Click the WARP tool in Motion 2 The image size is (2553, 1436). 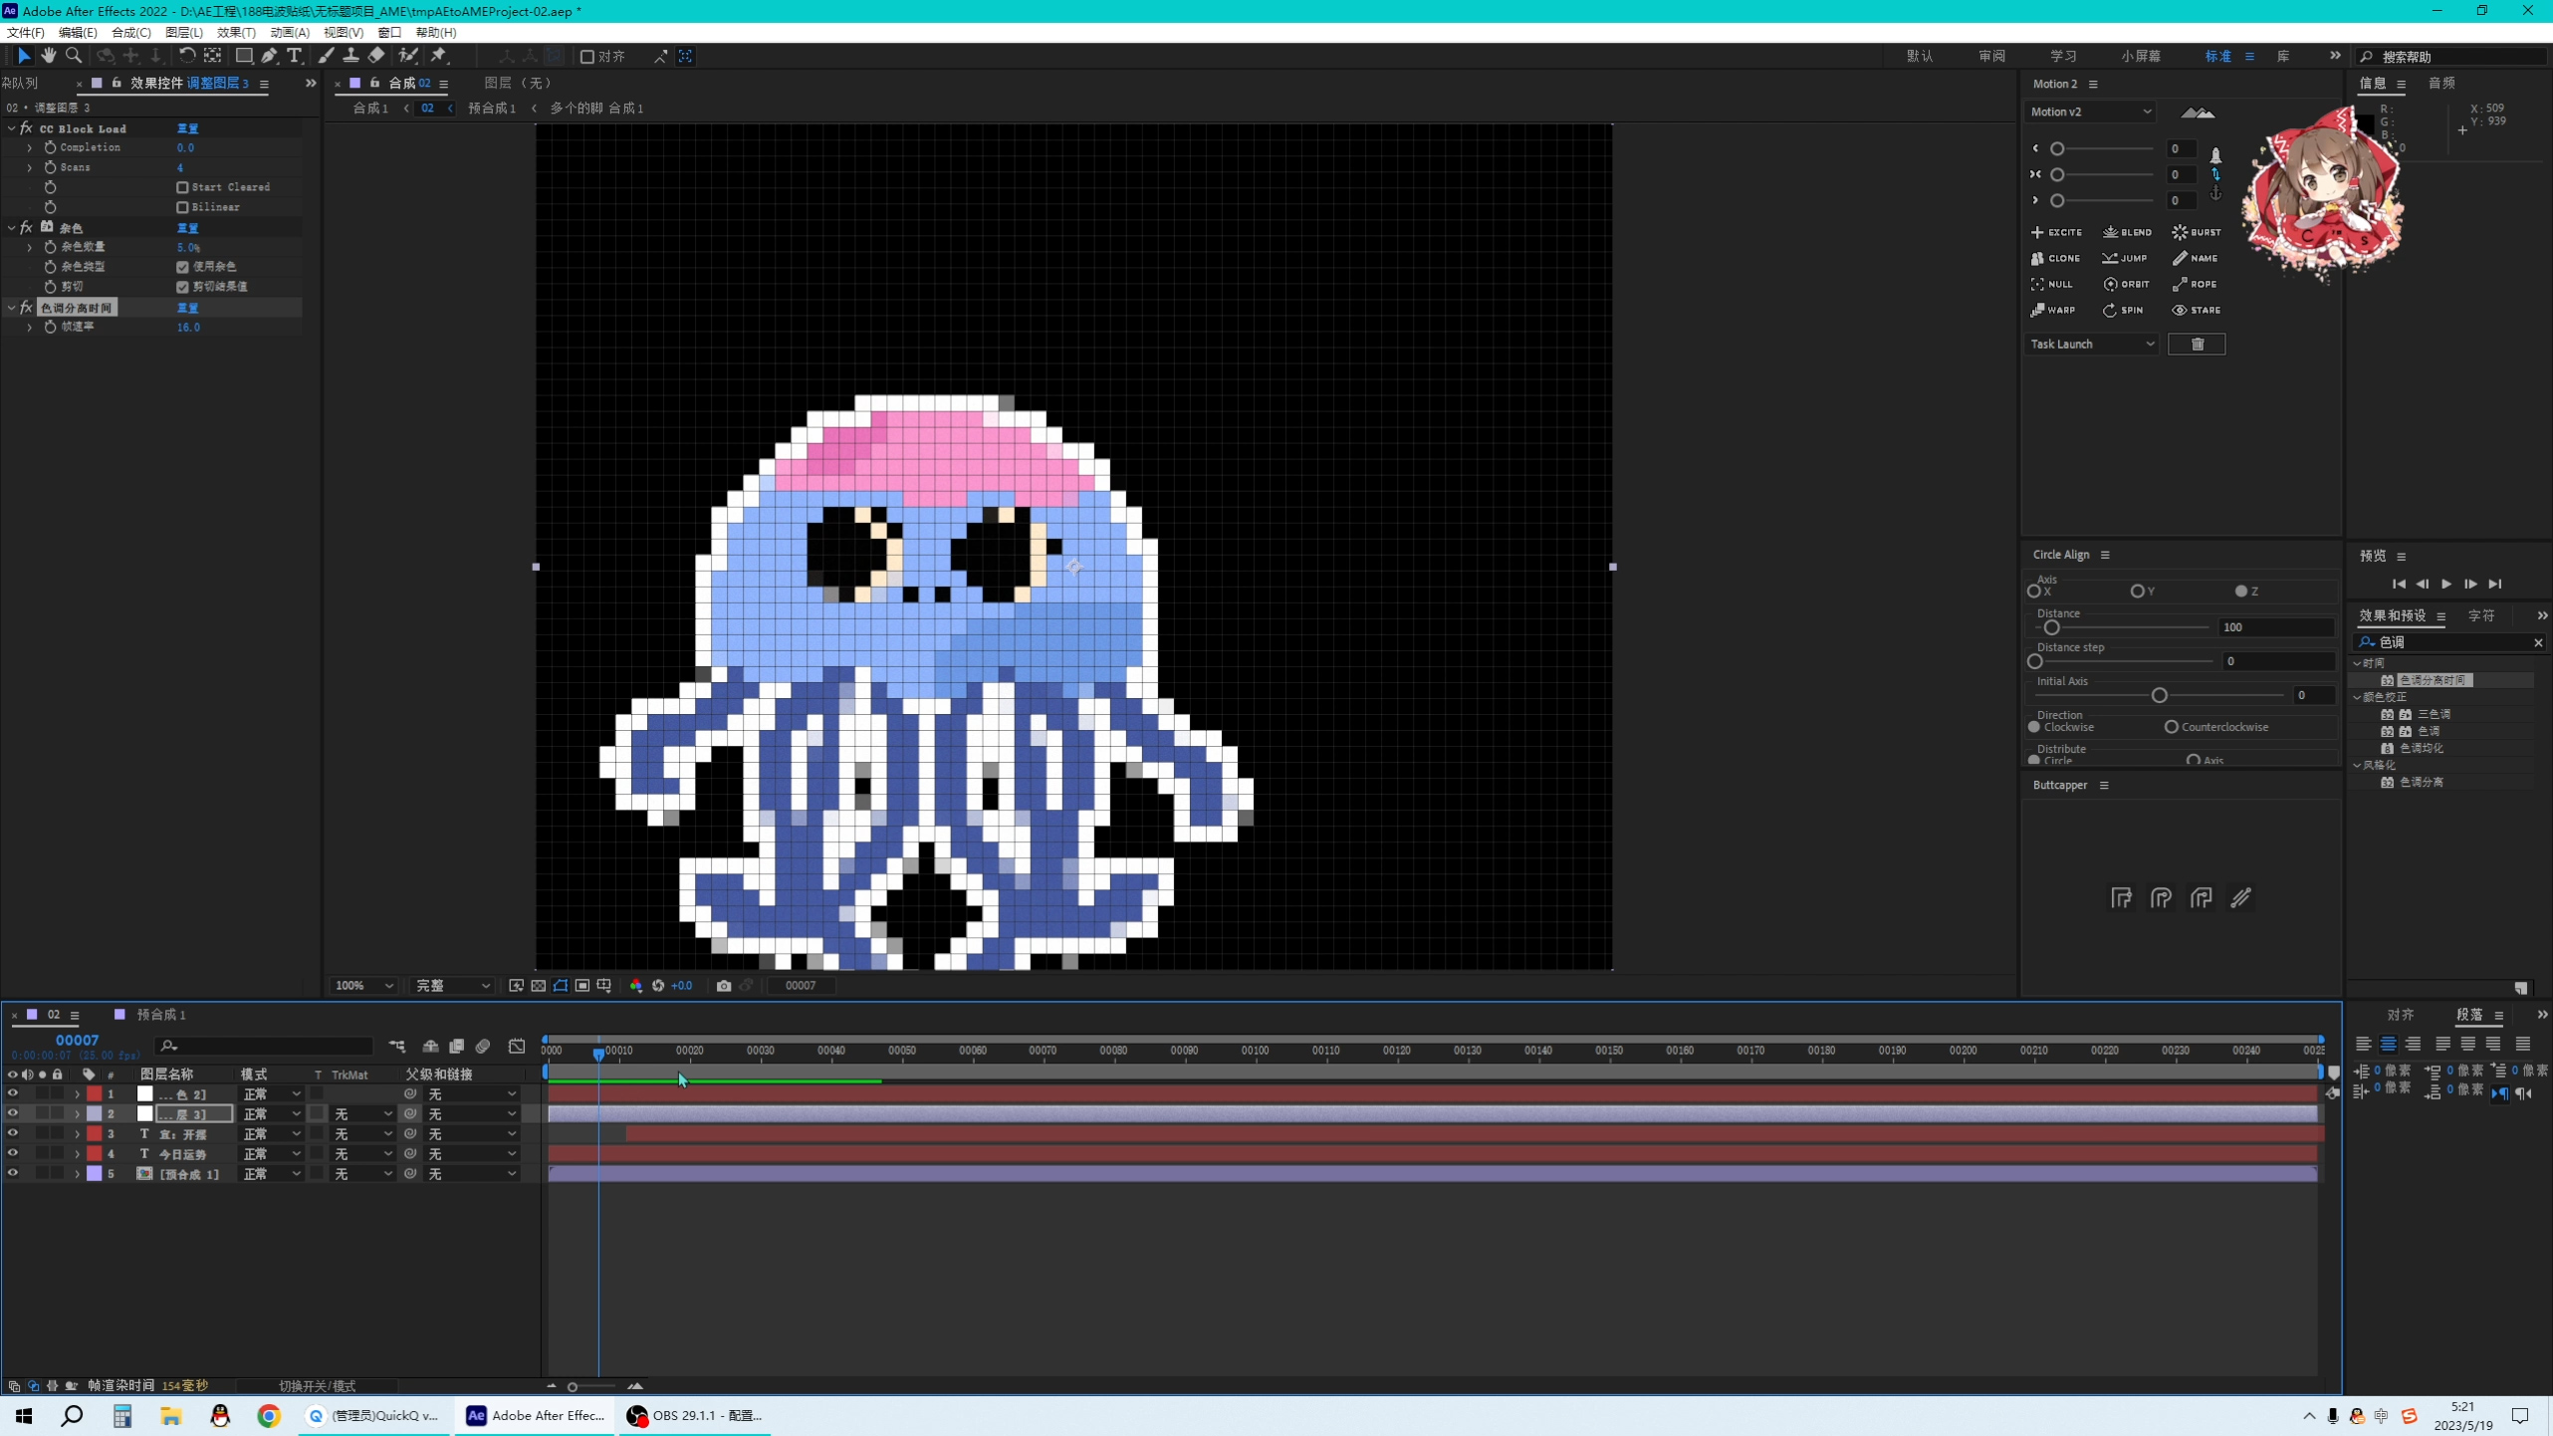(x=2053, y=310)
